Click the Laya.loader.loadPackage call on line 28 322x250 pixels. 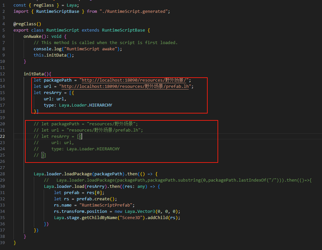(79, 174)
